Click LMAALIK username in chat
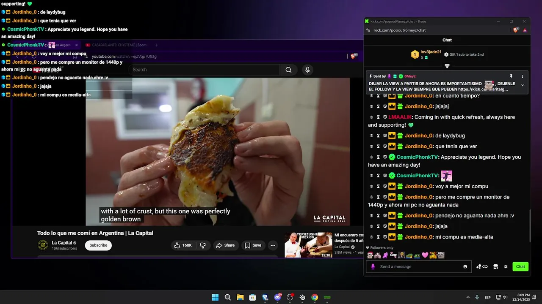Viewport: 542px width, 304px height. click(400, 117)
